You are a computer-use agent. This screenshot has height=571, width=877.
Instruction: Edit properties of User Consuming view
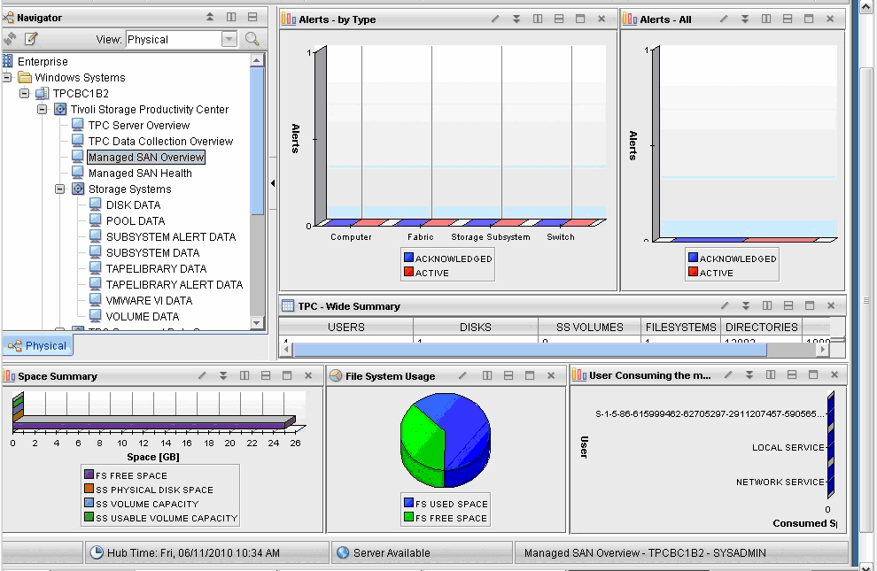coord(728,374)
